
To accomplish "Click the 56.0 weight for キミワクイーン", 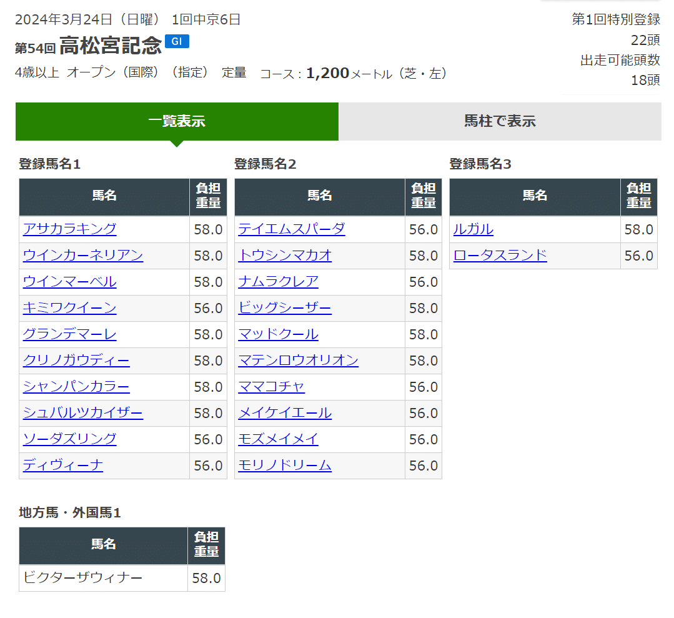I will (x=208, y=308).
